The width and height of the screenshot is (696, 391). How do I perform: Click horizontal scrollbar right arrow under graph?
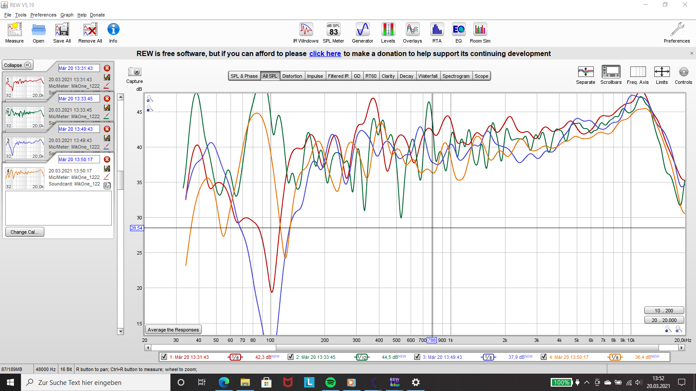[x=682, y=348]
